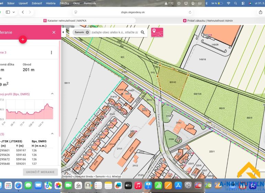Collapse the elevation profile section

pos(52,94)
